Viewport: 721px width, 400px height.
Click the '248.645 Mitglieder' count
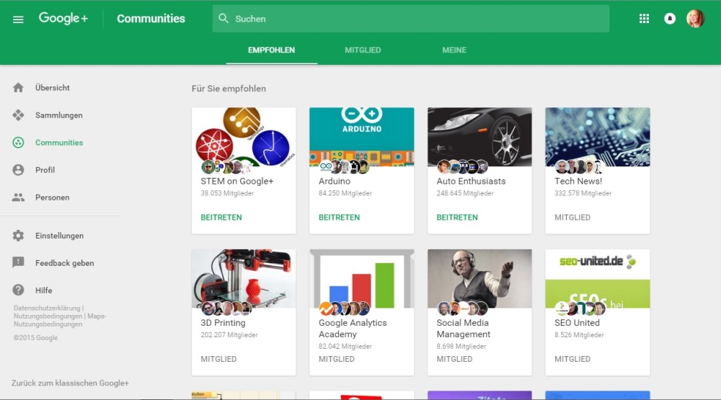(x=465, y=193)
